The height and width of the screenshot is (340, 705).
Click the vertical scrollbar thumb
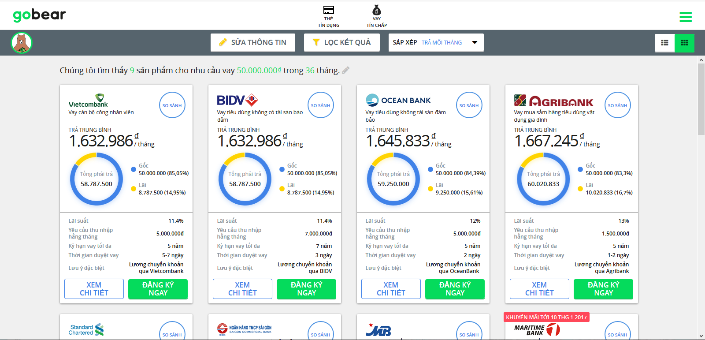[701, 99]
